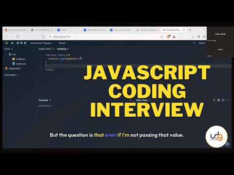Click the code line reading foo(3)
This screenshot has height=175, width=234.
(x=50, y=70)
